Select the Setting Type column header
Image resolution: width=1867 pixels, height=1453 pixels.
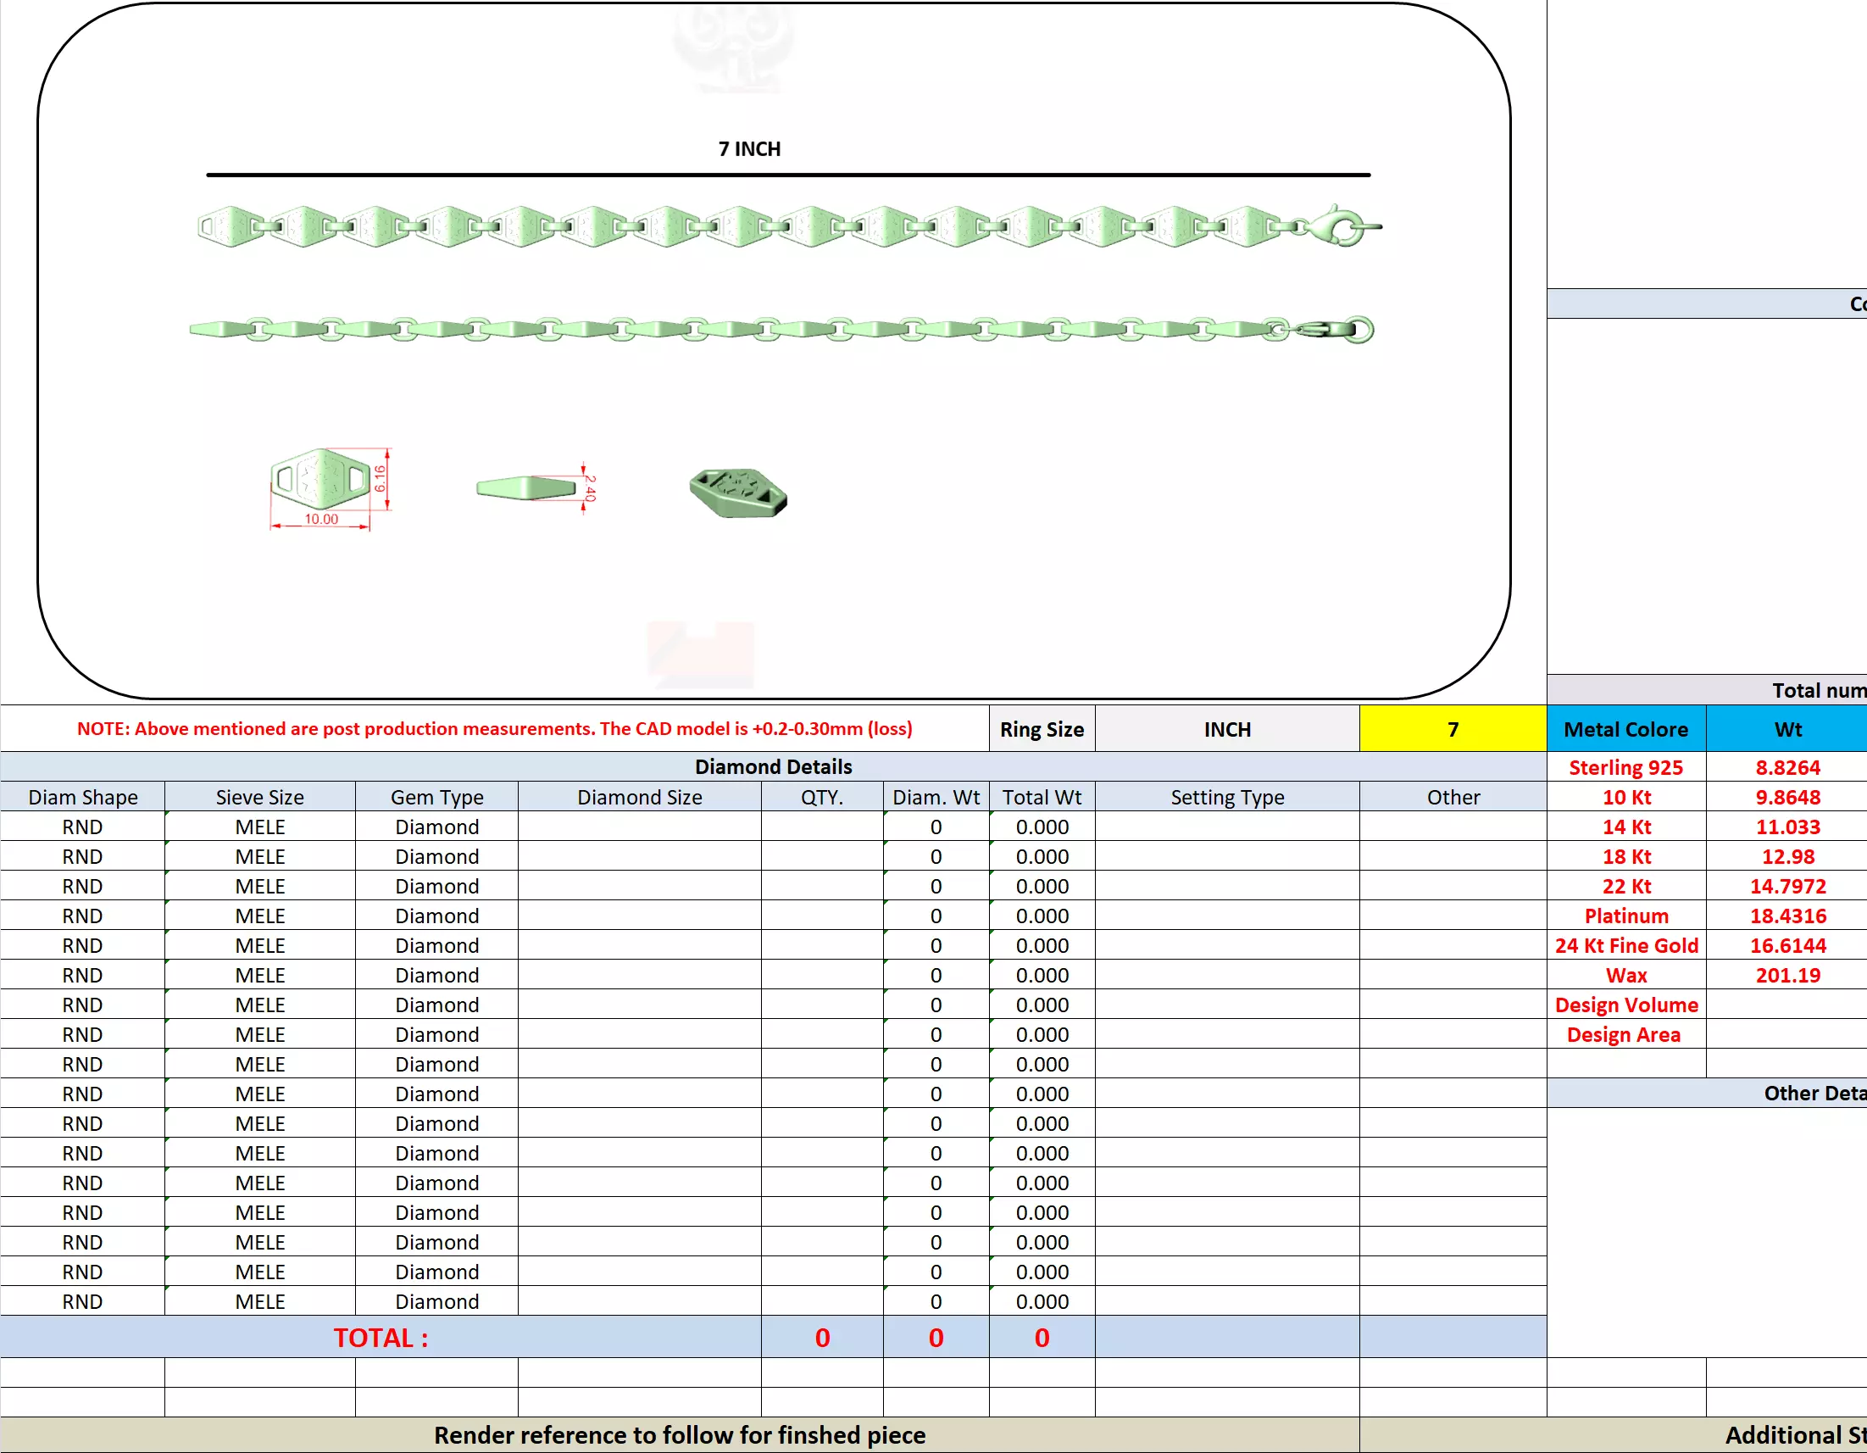click(x=1226, y=797)
